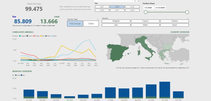The width and height of the screenshot is (211, 101).
Task: Deselect the highlighted 2020 year option
Action: (x=117, y=7)
